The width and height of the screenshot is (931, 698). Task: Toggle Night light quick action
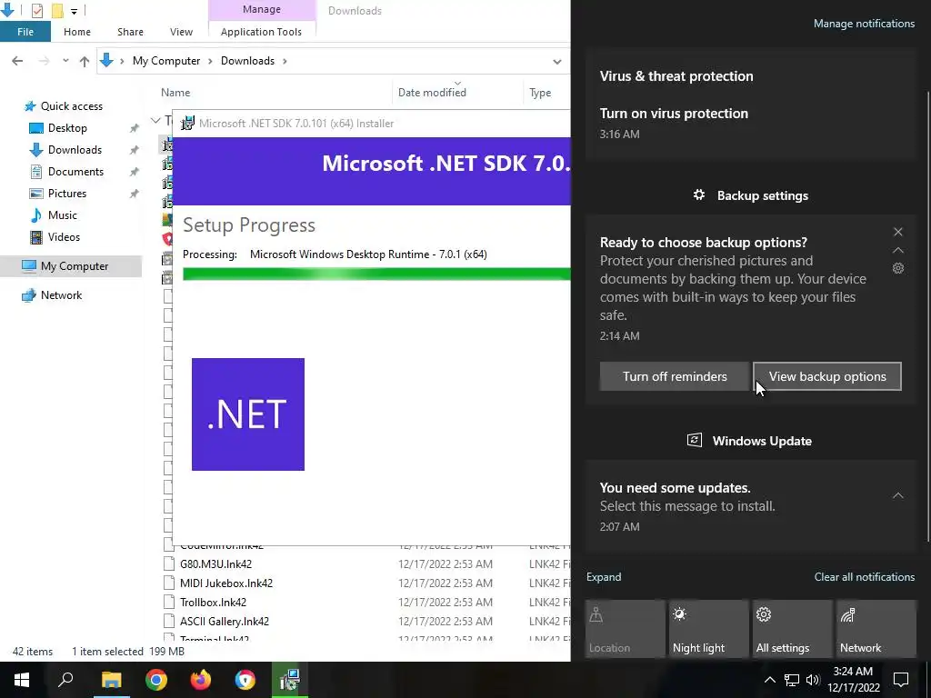tap(709, 629)
